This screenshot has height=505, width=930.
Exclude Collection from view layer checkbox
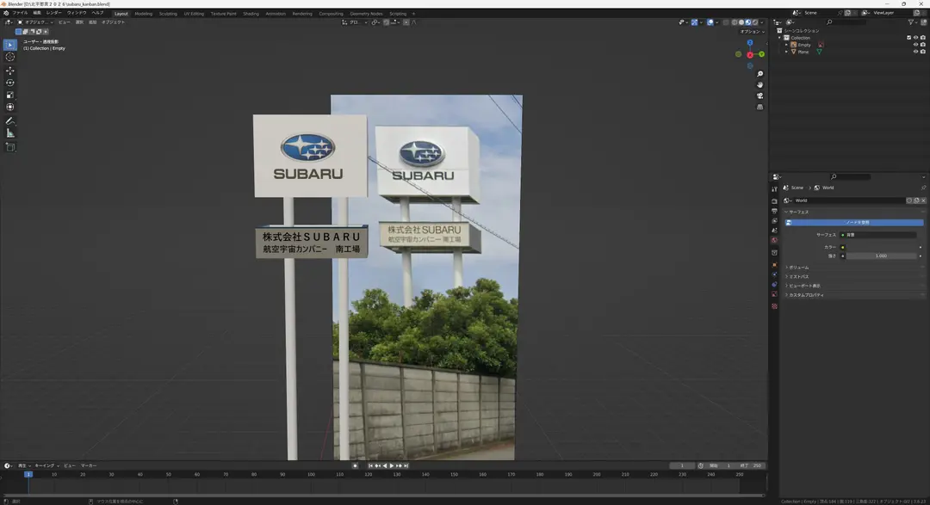(908, 38)
